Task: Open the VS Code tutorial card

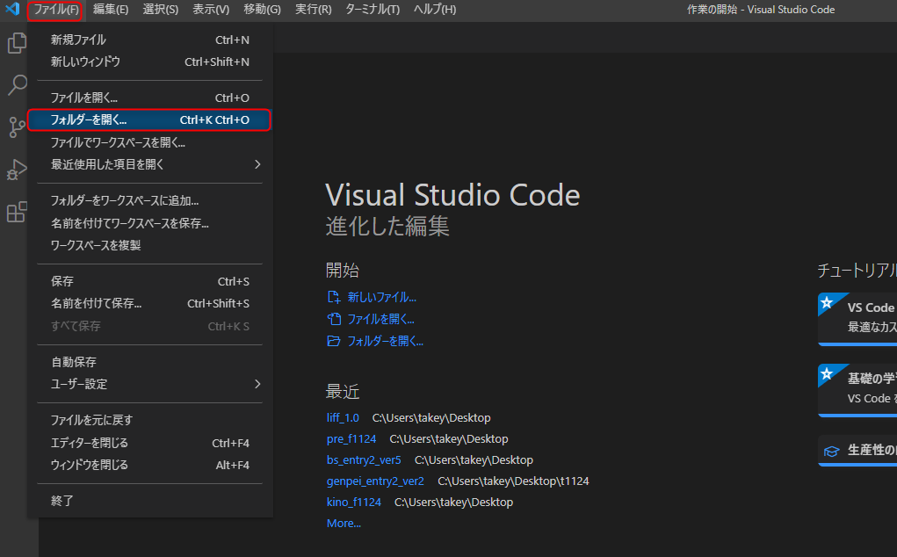Action: click(857, 319)
